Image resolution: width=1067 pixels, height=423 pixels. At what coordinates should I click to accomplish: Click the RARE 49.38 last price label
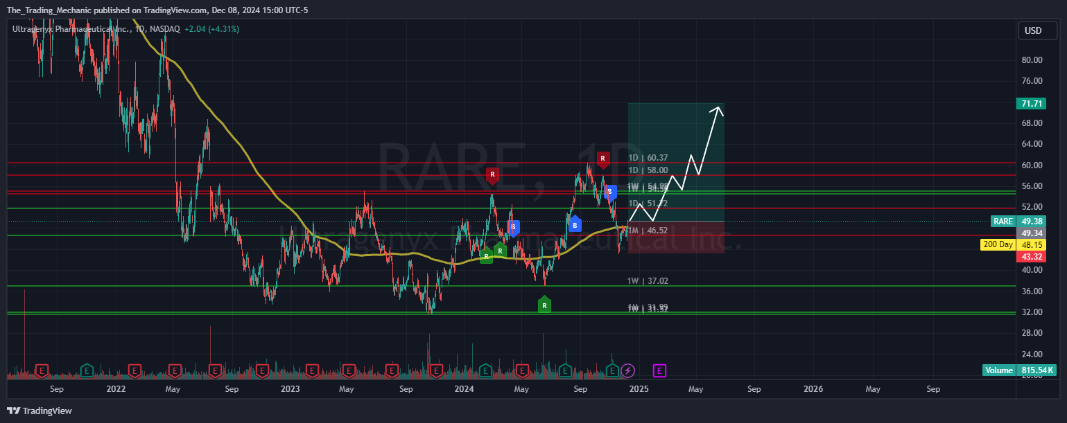tap(1018, 222)
